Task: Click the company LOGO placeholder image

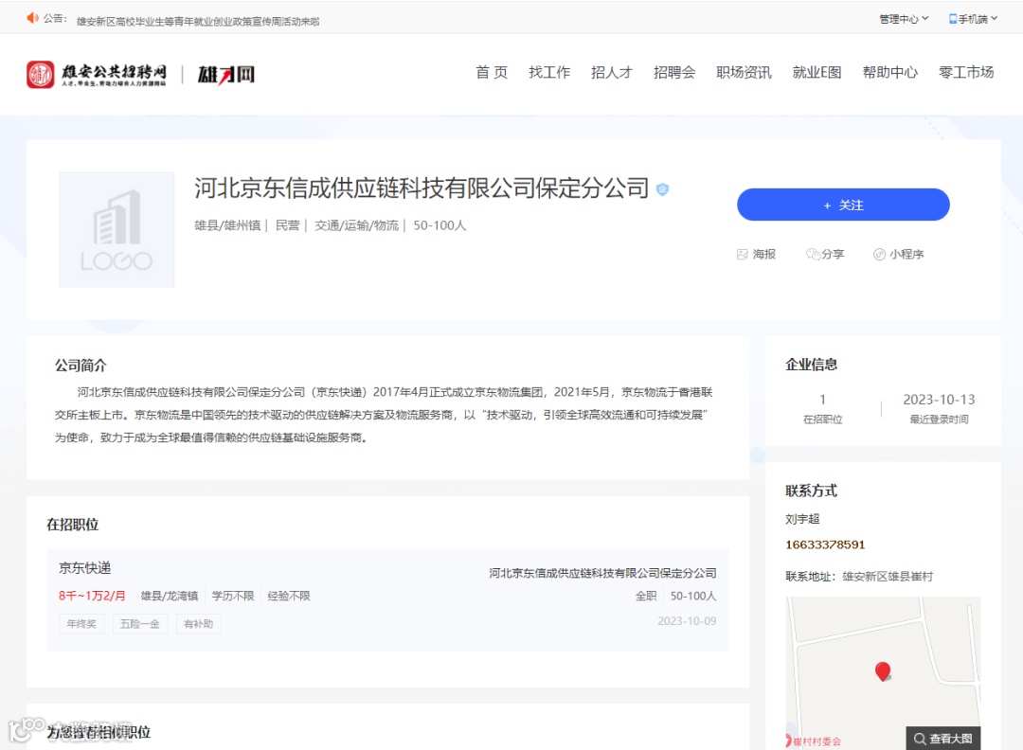Action: coord(117,229)
